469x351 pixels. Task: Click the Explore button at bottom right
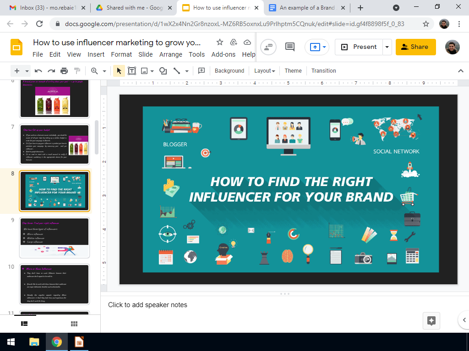pos(431,320)
